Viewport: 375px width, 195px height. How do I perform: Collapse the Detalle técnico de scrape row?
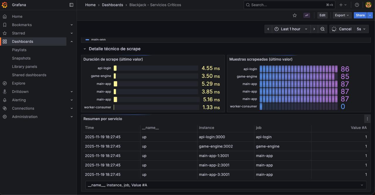[x=85, y=49]
